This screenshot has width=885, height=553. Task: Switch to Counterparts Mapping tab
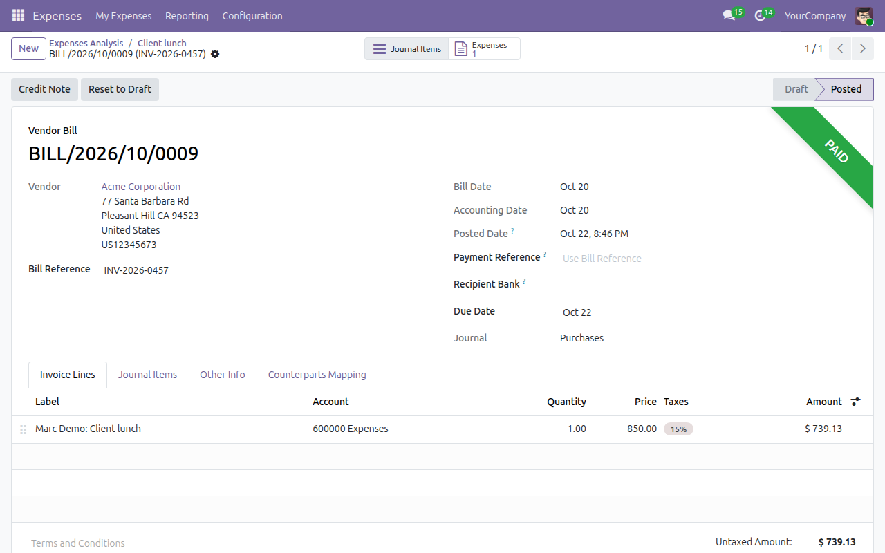317,375
